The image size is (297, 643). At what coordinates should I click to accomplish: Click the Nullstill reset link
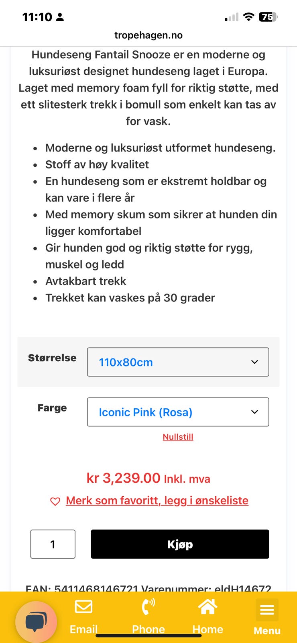click(178, 437)
